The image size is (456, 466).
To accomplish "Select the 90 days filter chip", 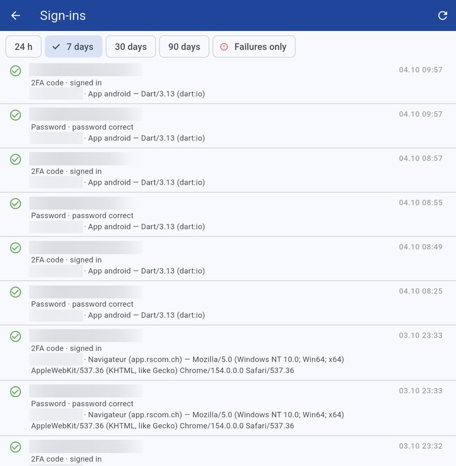I will pos(184,47).
